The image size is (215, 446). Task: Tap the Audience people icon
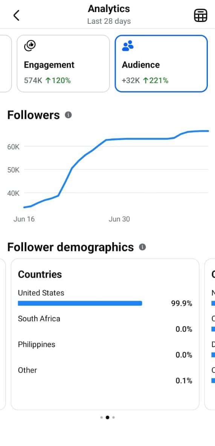[128, 46]
